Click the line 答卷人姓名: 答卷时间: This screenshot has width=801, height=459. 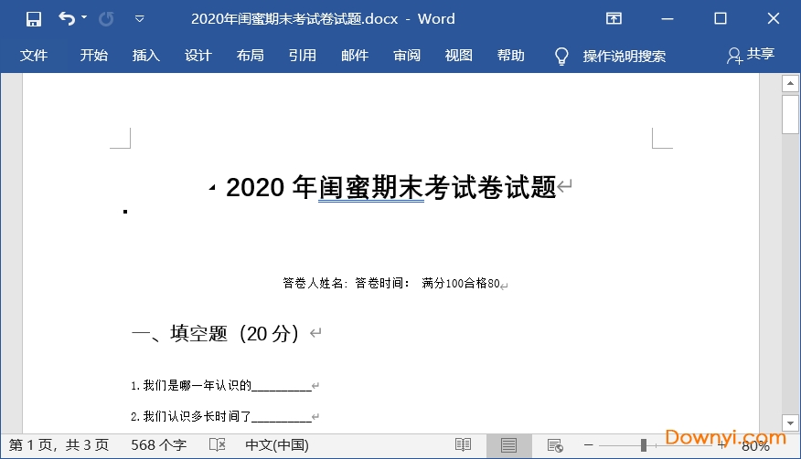tap(347, 283)
